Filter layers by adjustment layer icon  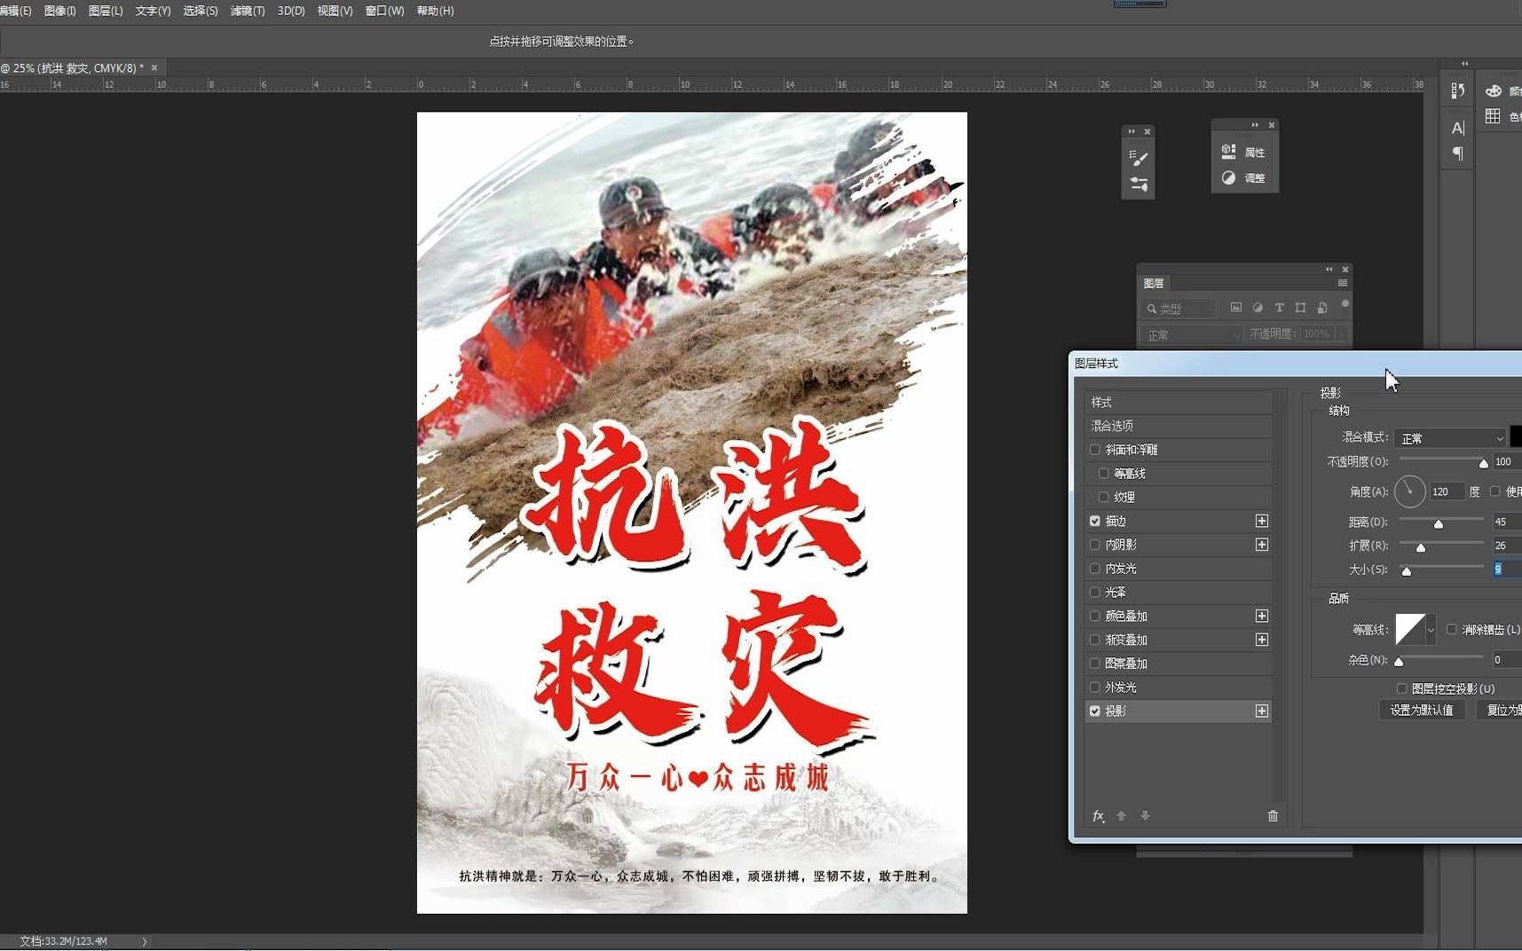pyautogui.click(x=1258, y=308)
